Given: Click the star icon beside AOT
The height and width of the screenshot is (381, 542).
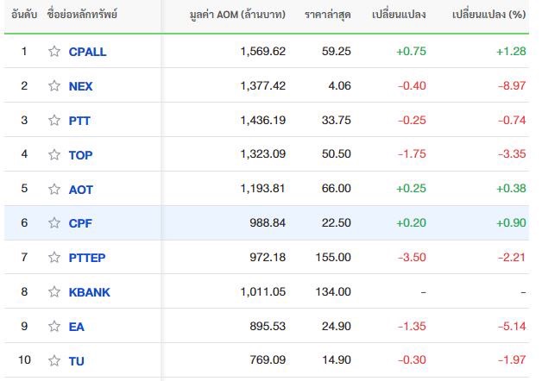Looking at the screenshot, I should [x=54, y=189].
